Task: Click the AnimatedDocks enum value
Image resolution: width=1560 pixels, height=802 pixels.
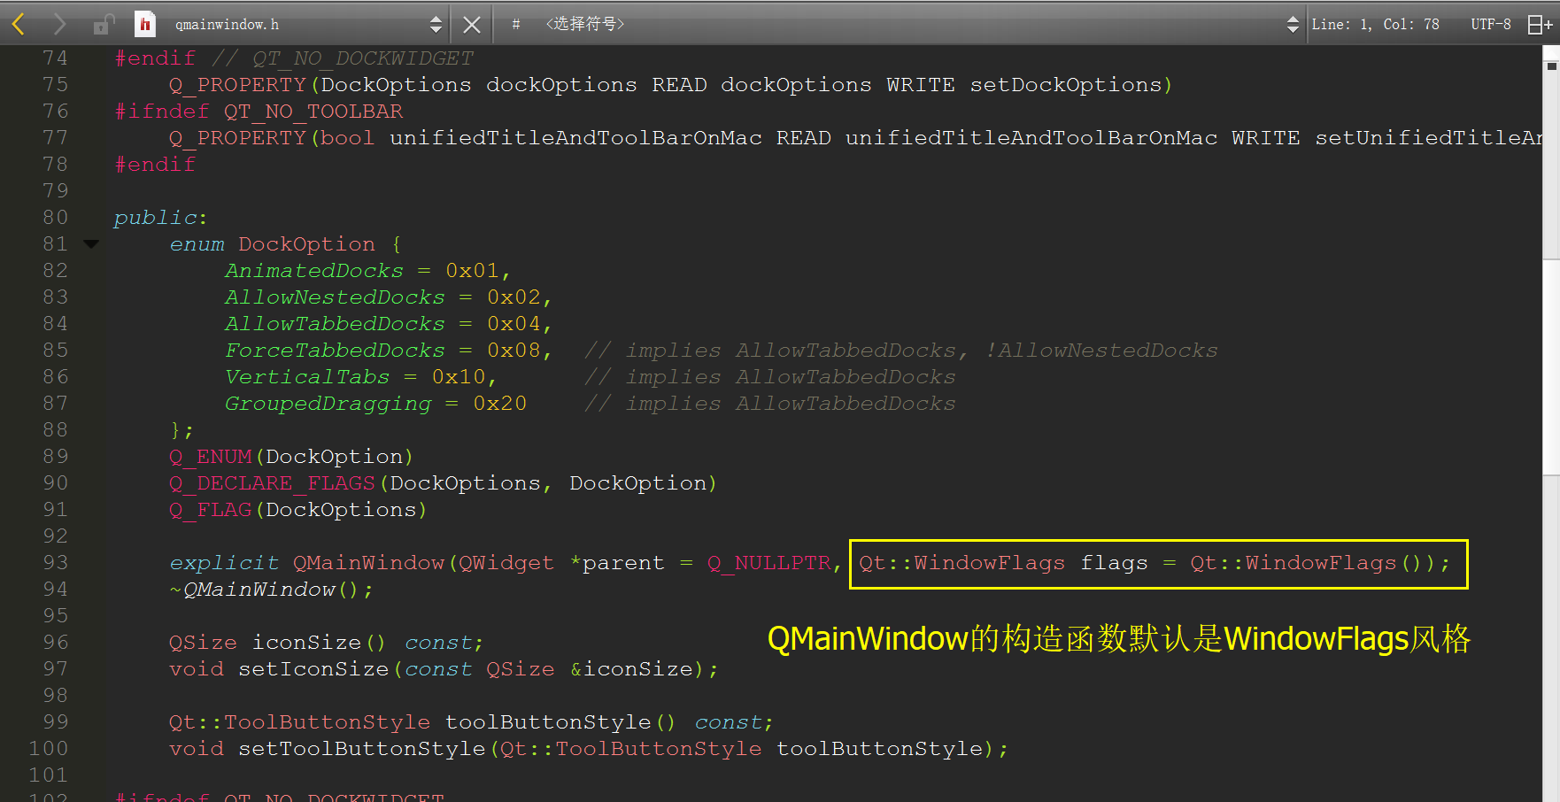Action: 313,270
